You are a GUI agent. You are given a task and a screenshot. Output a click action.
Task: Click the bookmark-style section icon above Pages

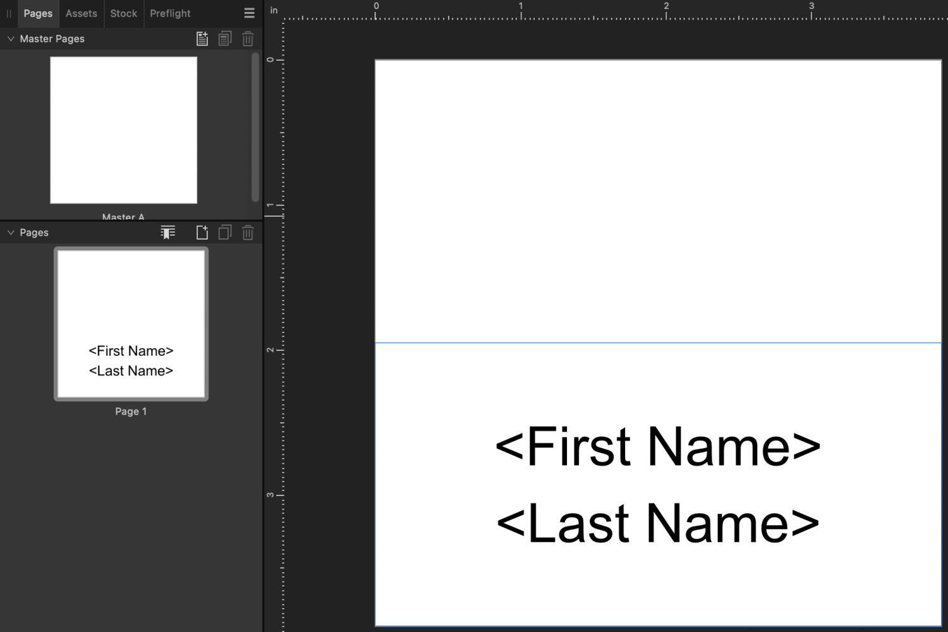coord(167,232)
